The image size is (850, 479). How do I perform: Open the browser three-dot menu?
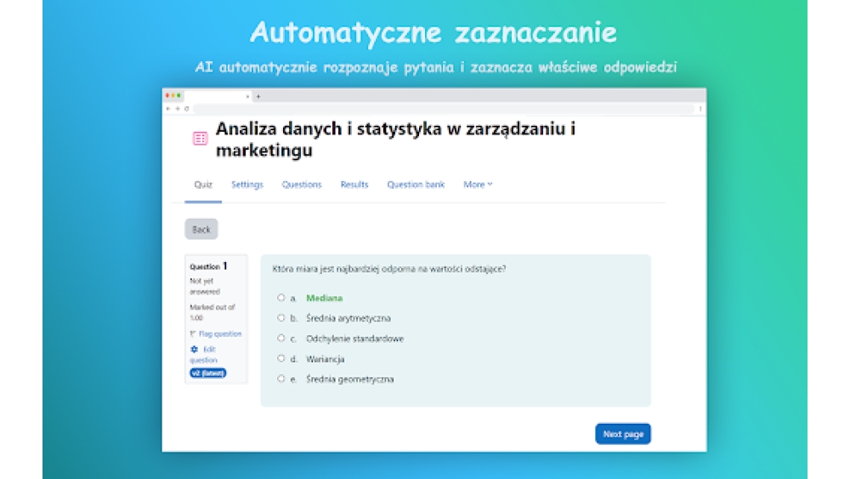coord(700,109)
